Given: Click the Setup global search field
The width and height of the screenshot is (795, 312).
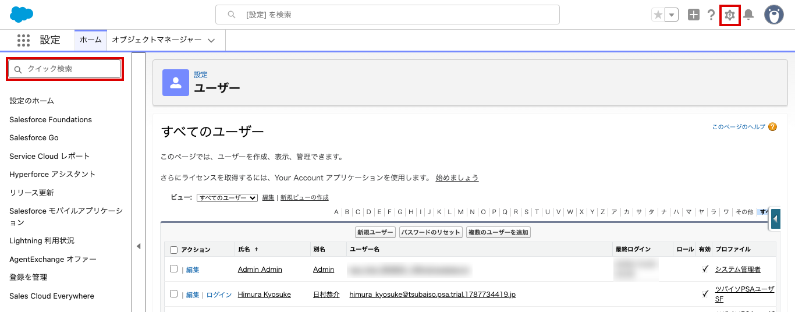Looking at the screenshot, I should (388, 15).
